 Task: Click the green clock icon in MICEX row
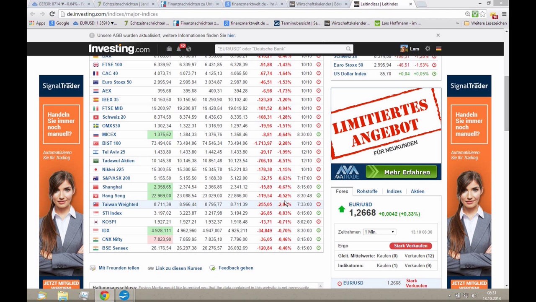pyautogui.click(x=318, y=134)
